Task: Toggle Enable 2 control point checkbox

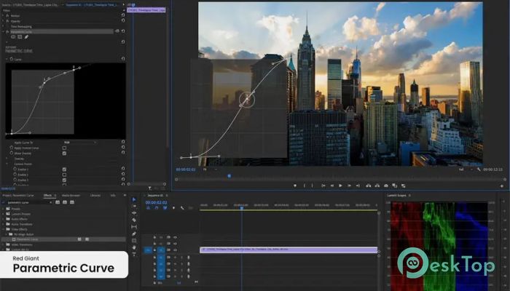Action: (x=64, y=175)
